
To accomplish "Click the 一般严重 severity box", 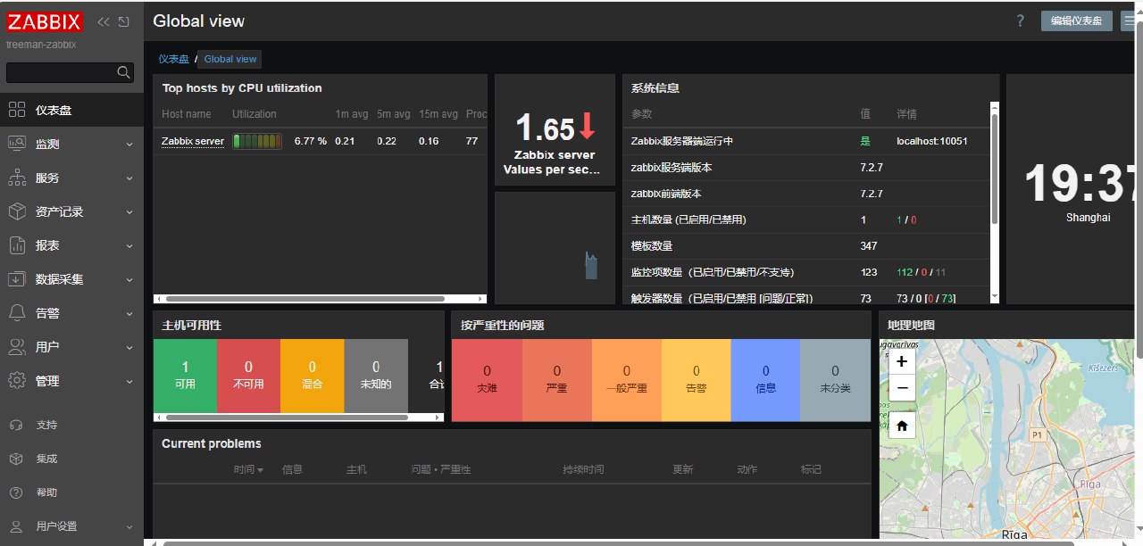I will click(x=626, y=380).
